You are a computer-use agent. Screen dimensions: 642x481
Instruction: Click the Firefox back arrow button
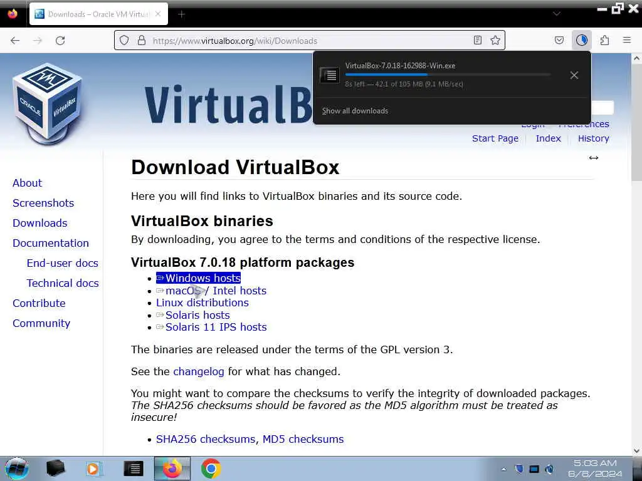(x=15, y=41)
